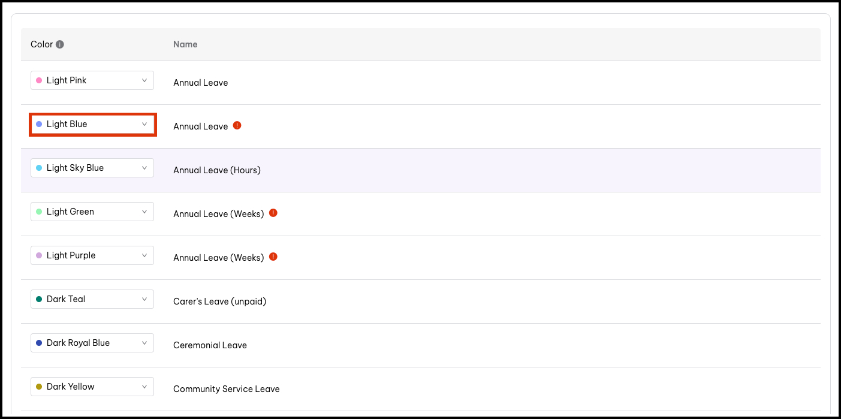Click warning icon in the Light Purple row
This screenshot has width=841, height=419.
[273, 257]
